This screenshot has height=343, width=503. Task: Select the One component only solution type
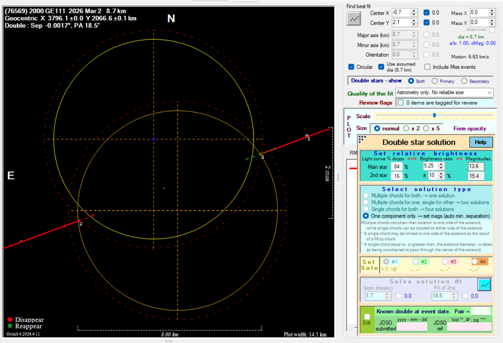tap(366, 216)
